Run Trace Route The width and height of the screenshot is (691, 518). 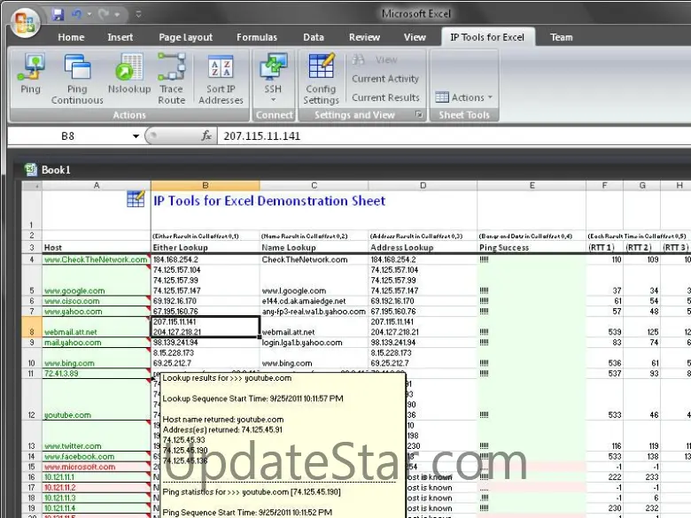pos(172,80)
